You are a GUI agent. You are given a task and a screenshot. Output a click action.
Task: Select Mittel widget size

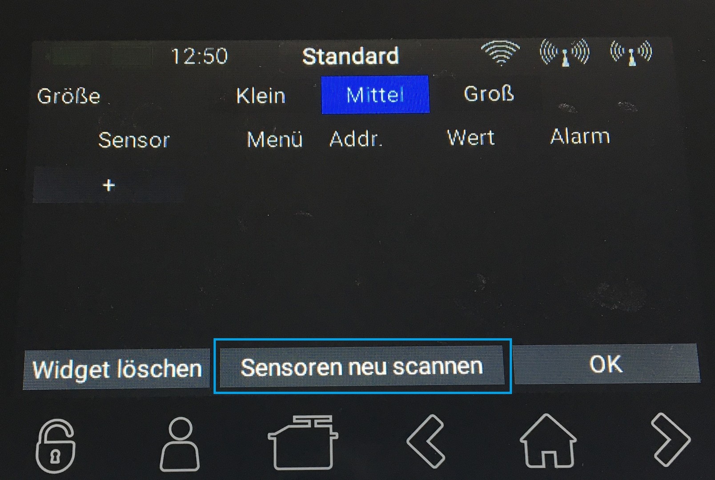(x=375, y=95)
